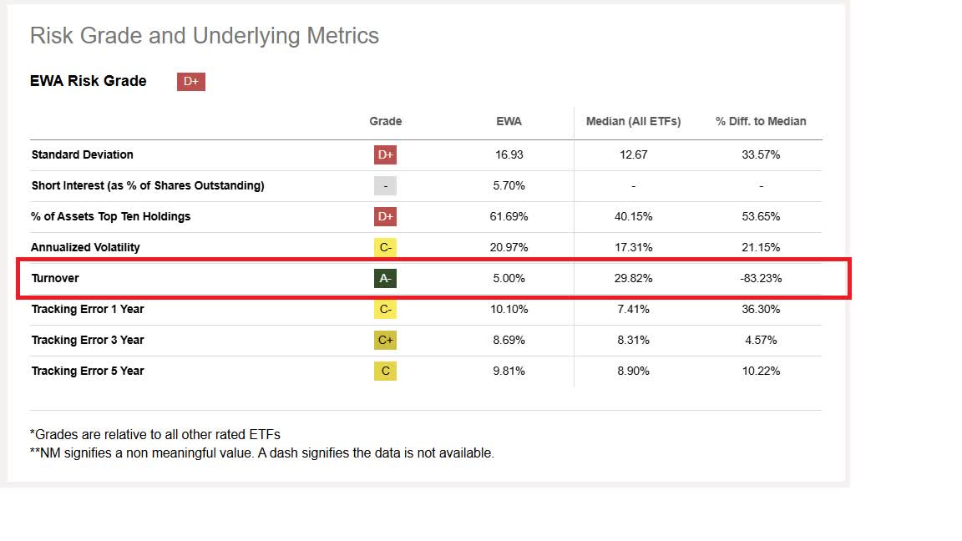Screen dimensions: 962x541
Task: Click the Tracking Error 1 Year C- badge
Action: point(385,309)
